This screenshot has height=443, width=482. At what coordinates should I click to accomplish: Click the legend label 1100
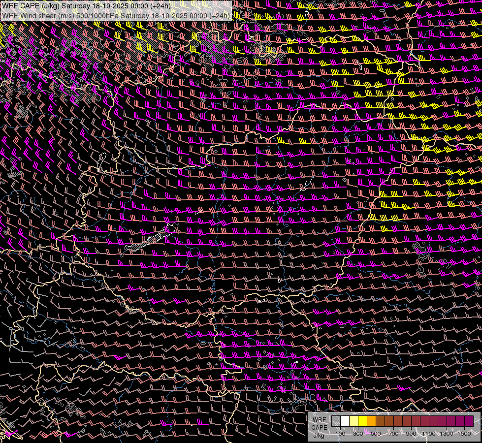tap(428, 434)
